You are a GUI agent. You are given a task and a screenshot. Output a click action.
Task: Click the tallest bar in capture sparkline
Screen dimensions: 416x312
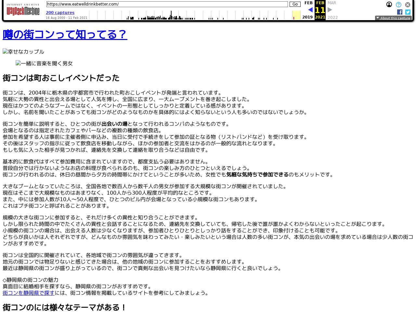click(x=171, y=15)
